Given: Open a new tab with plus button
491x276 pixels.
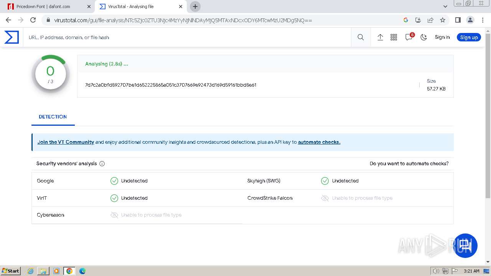Looking at the screenshot, I should [x=195, y=7].
